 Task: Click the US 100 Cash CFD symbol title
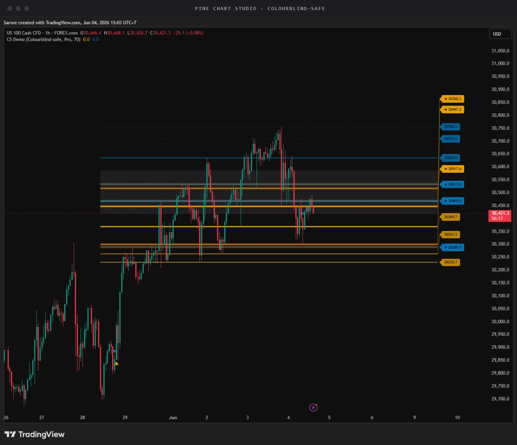pyautogui.click(x=23, y=33)
